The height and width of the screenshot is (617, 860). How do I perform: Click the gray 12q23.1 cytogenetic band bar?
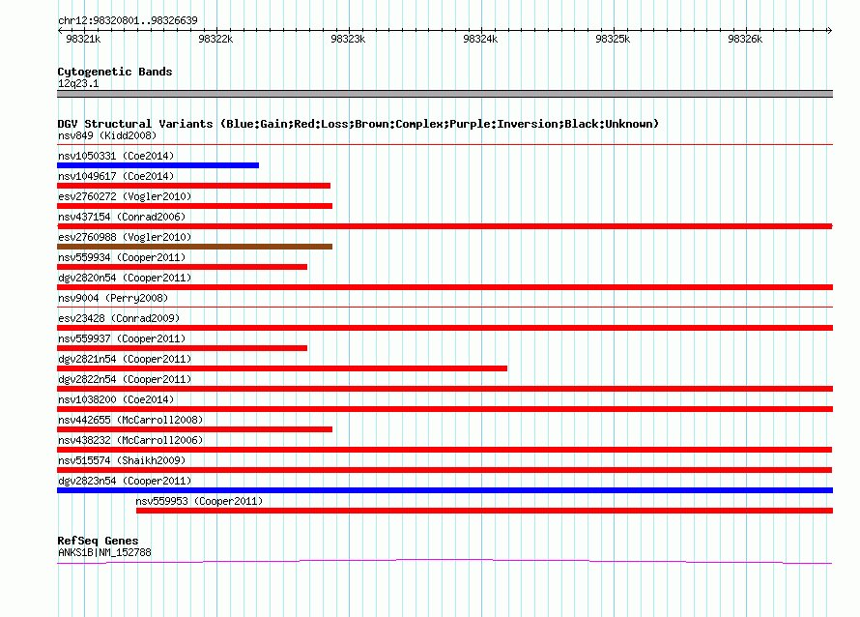point(444,94)
